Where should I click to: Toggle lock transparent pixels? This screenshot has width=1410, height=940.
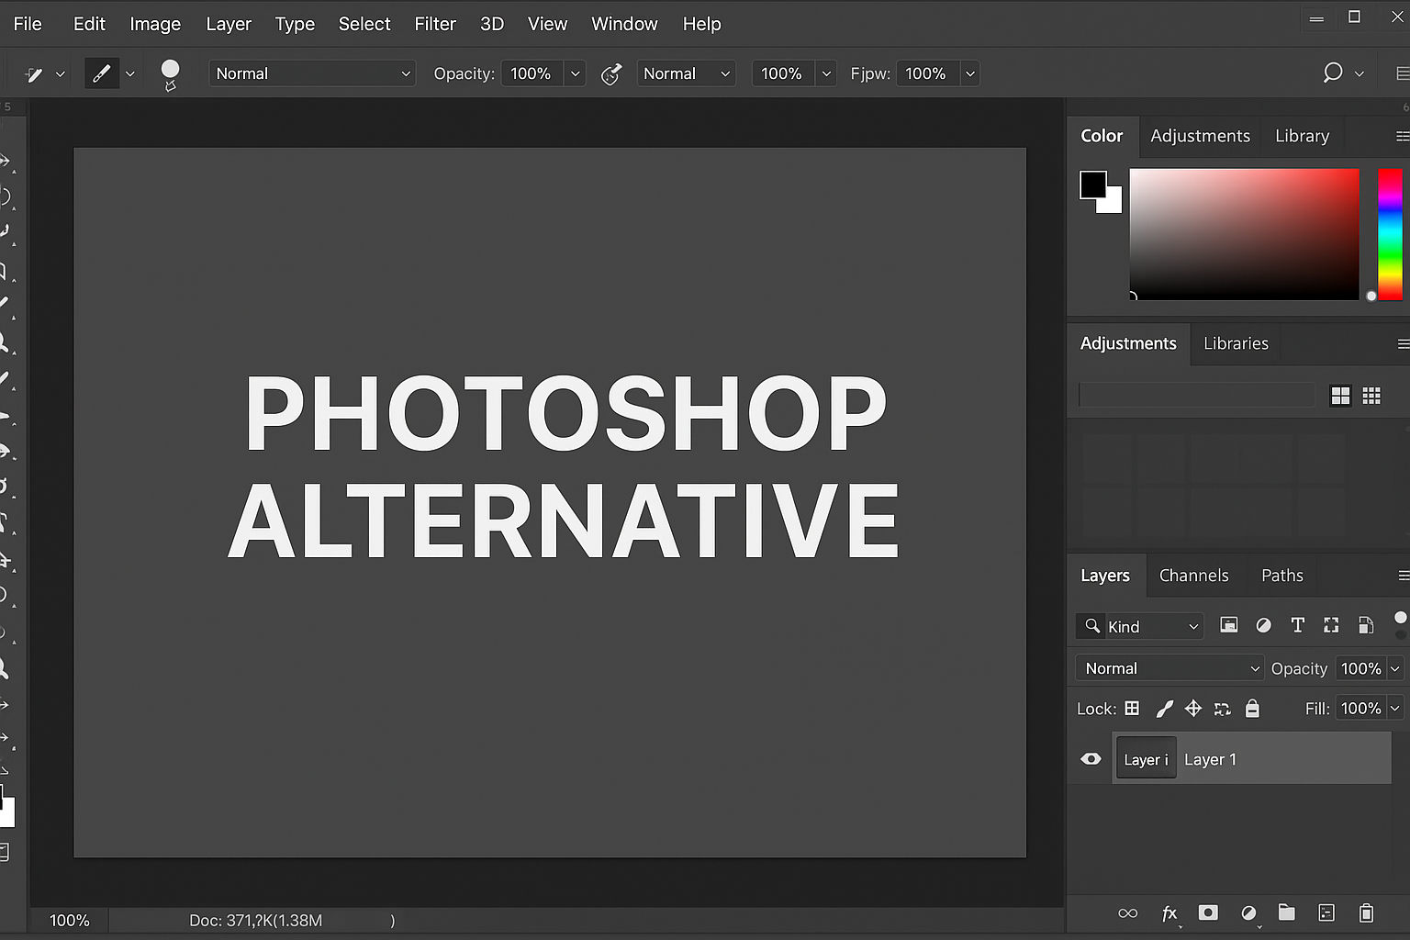click(x=1131, y=708)
